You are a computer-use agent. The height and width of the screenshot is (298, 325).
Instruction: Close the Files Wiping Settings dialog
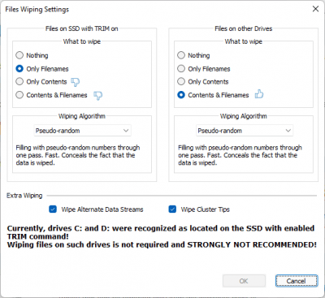(315, 9)
